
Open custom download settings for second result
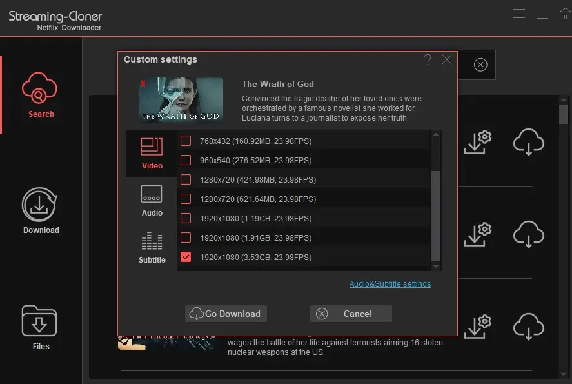click(478, 234)
